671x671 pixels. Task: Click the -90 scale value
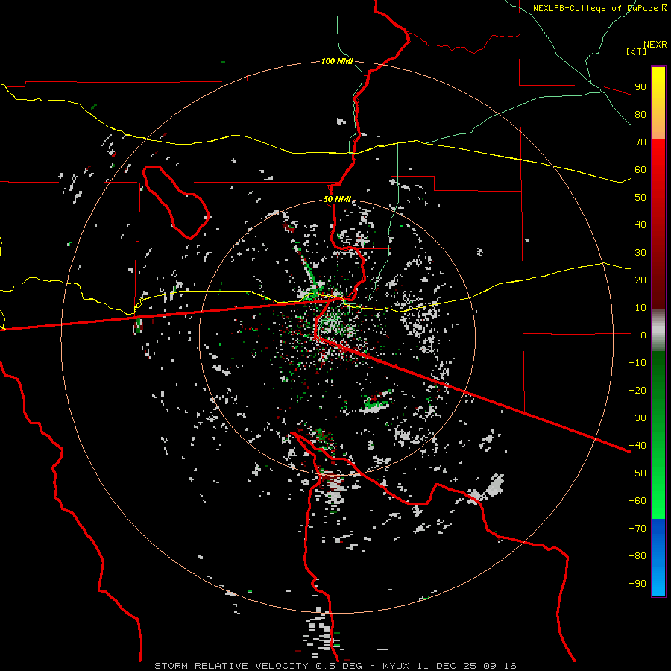(637, 583)
